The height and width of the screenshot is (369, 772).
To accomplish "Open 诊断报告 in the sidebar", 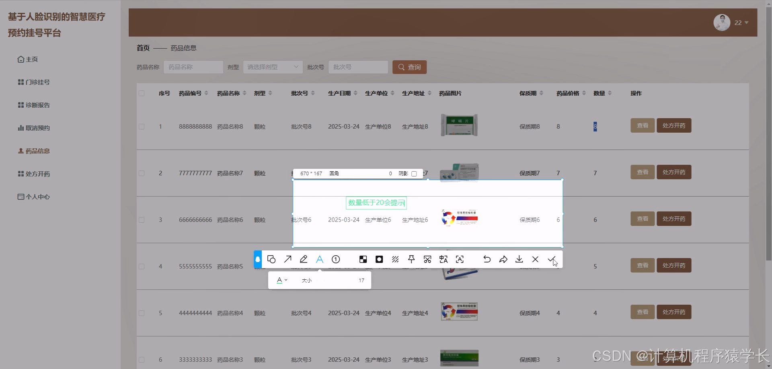I will (x=34, y=105).
